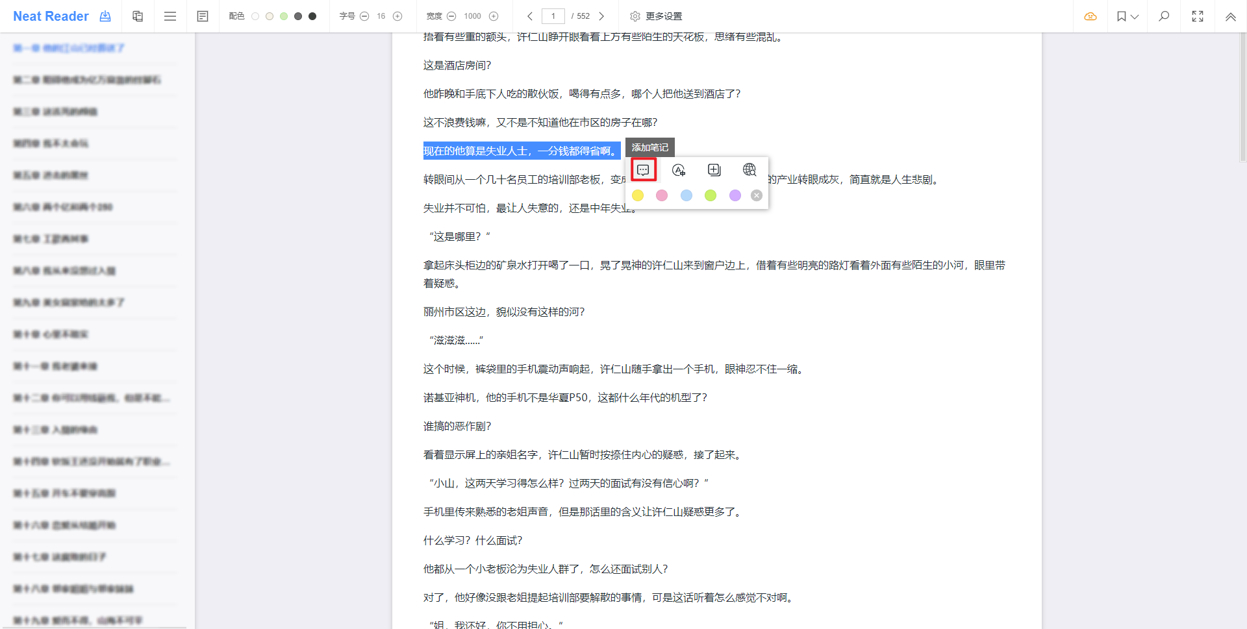The image size is (1247, 629).
Task: Select the translate icon in the highlight popup
Action: 679,169
